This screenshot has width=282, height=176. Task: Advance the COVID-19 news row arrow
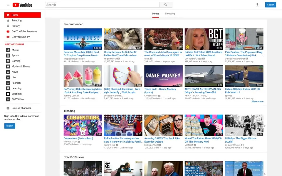tap(265, 174)
